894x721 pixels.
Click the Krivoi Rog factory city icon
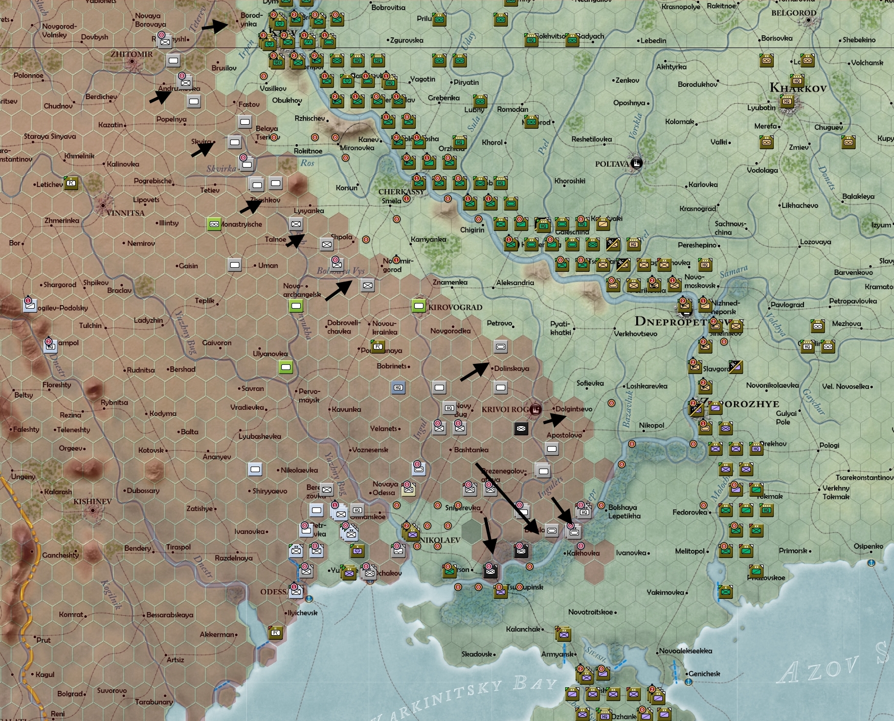pyautogui.click(x=535, y=409)
